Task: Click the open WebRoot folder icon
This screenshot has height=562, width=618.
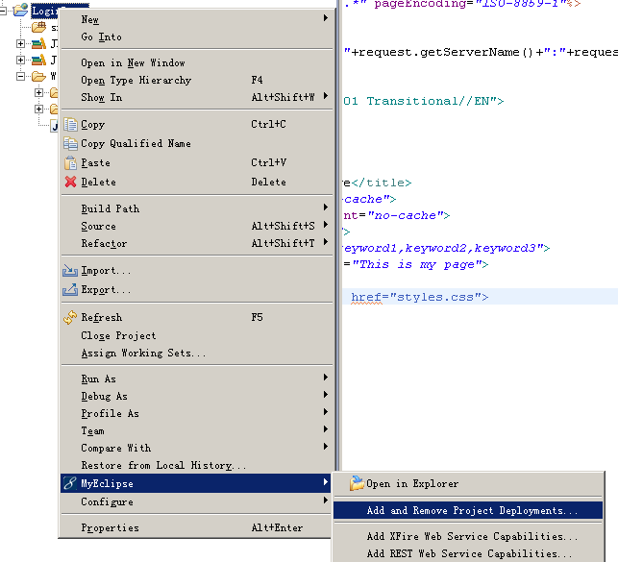Action: tap(38, 76)
